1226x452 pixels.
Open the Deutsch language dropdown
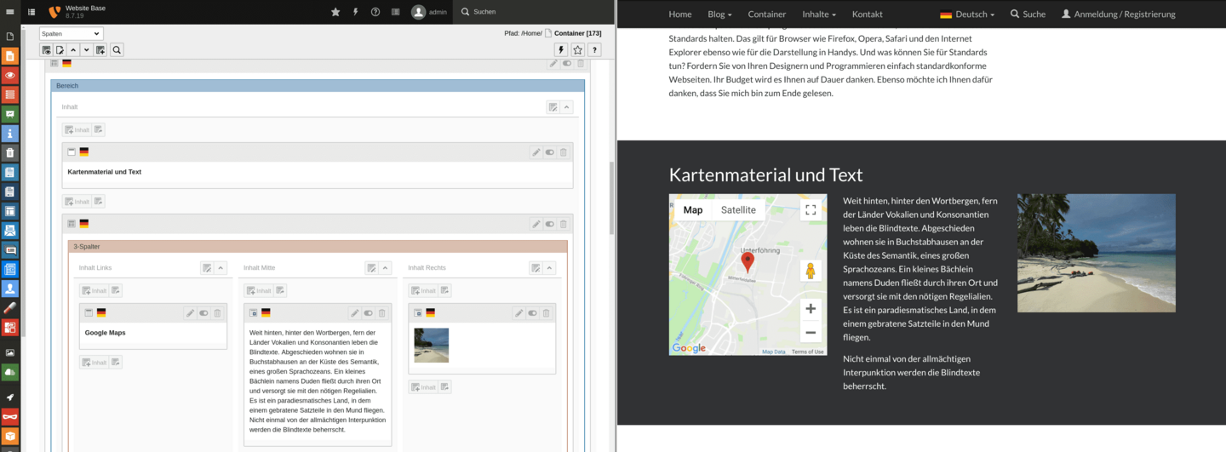click(967, 14)
